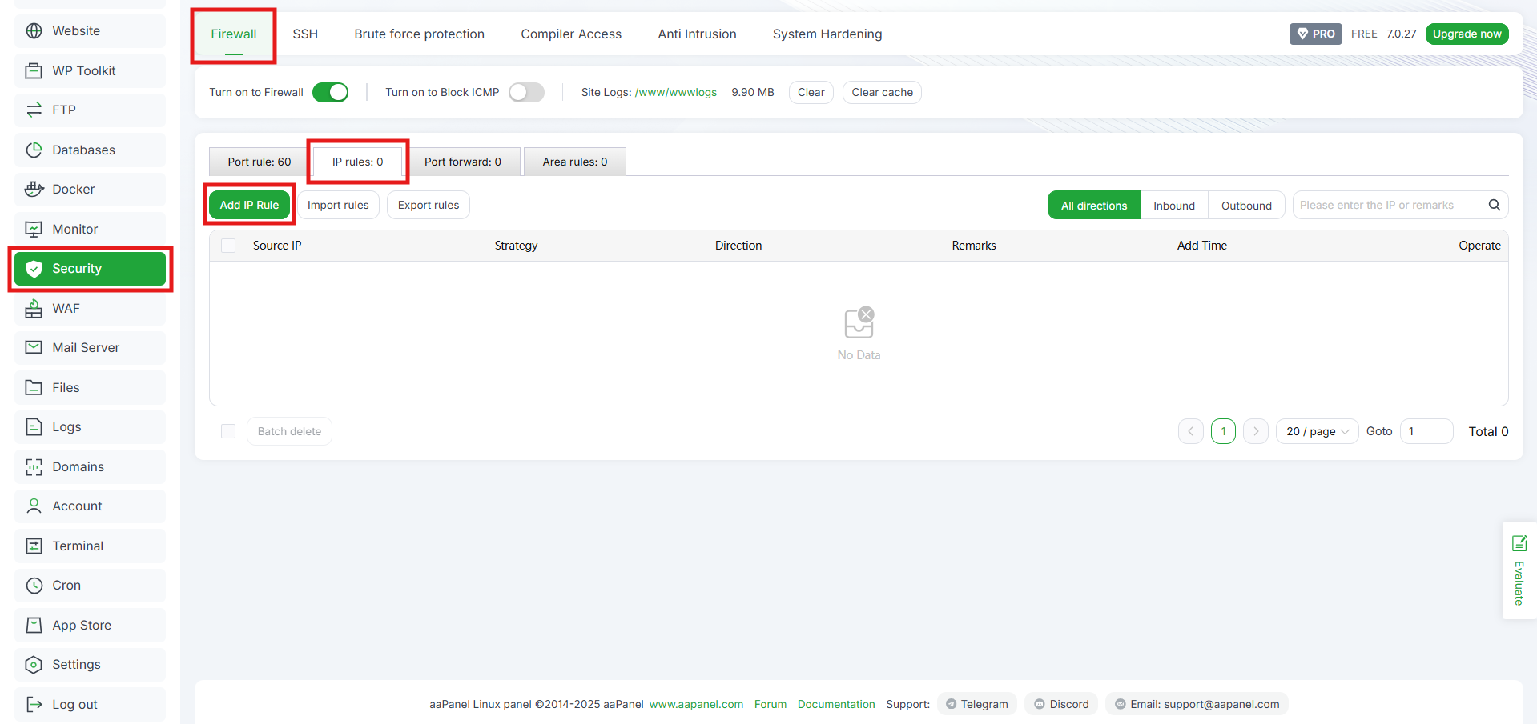Go to the next page arrow

coord(1256,431)
